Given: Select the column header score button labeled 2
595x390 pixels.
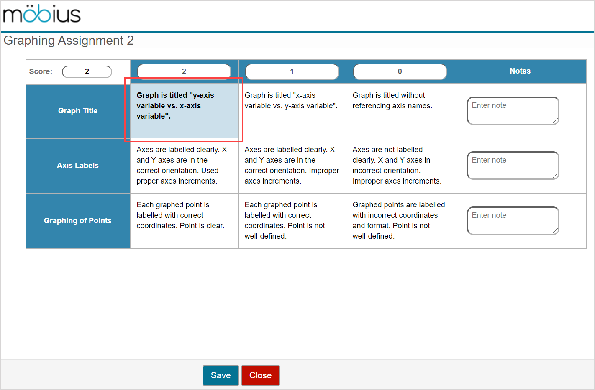Looking at the screenshot, I should [184, 71].
